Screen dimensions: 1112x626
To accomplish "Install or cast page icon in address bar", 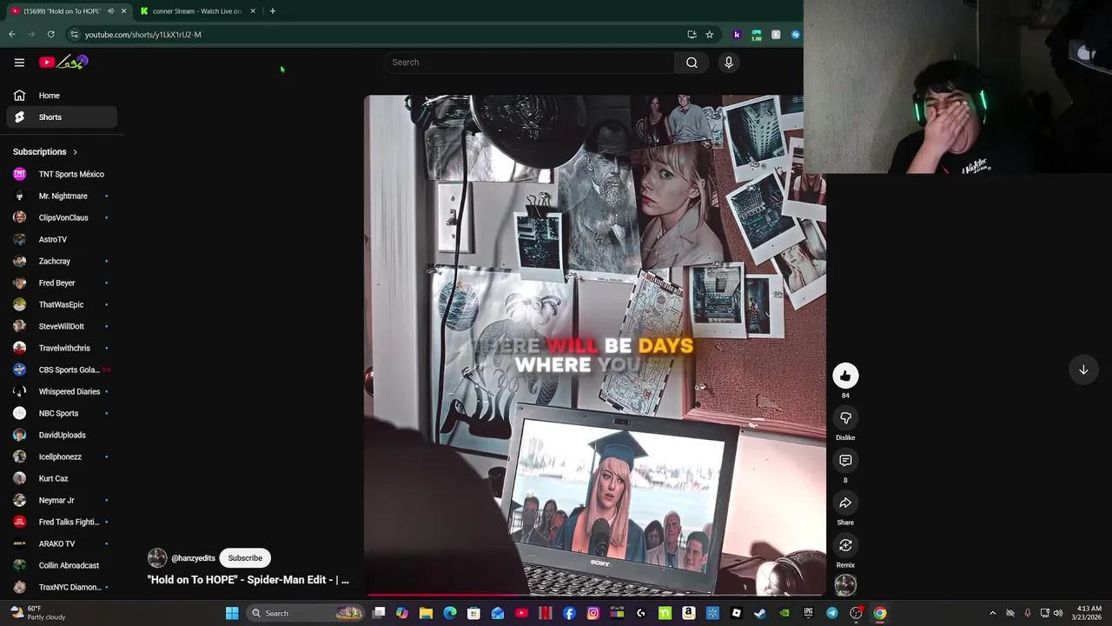I will click(692, 35).
